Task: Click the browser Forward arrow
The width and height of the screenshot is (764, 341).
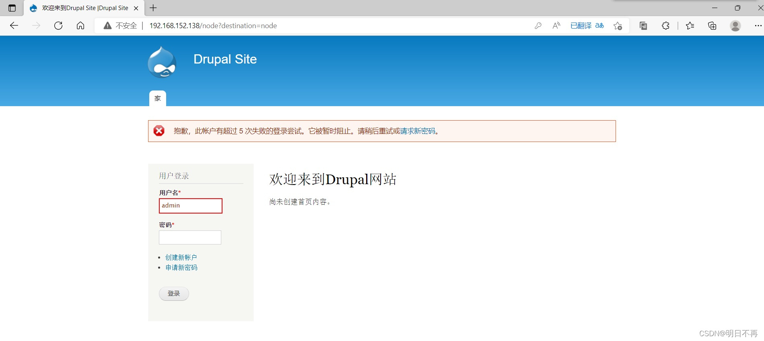Action: point(36,26)
